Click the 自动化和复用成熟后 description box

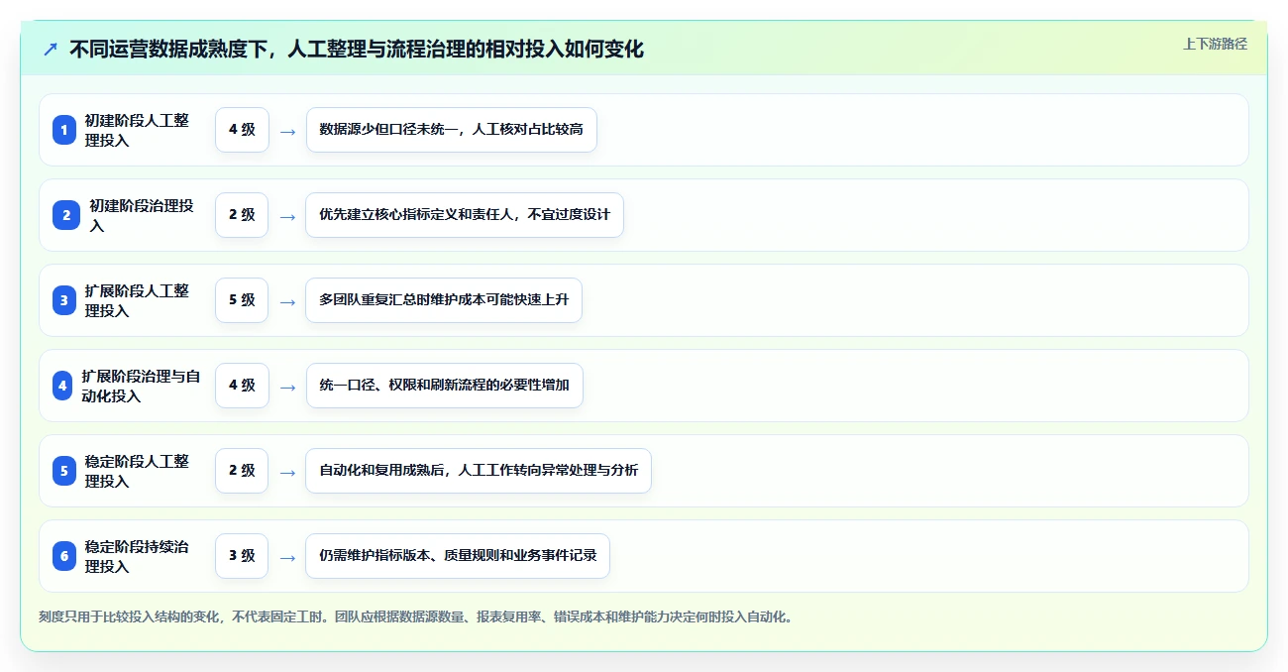tap(479, 471)
